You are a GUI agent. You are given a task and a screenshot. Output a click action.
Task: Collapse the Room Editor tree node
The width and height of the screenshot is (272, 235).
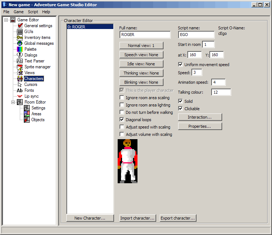[x=13, y=102]
